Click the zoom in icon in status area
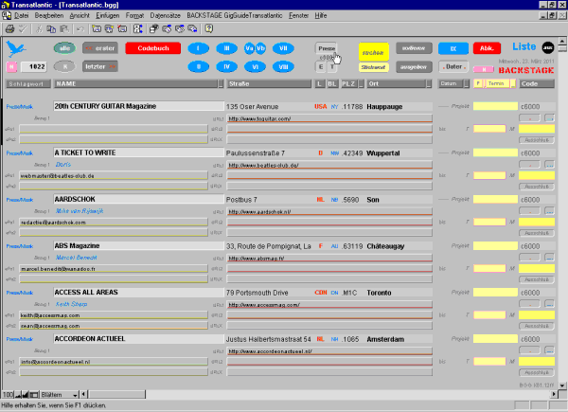Image resolution: width=568 pixels, height=412 pixels. 26,394
